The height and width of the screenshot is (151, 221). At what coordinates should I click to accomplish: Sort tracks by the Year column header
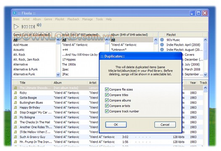click(x=192, y=83)
